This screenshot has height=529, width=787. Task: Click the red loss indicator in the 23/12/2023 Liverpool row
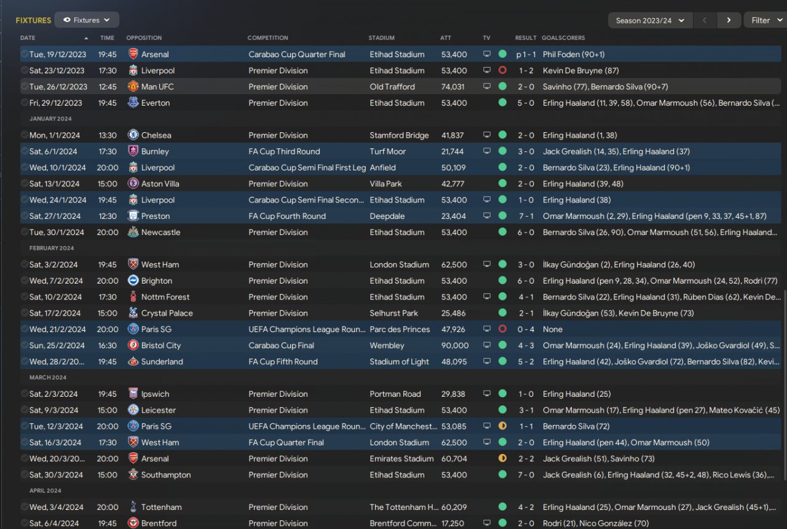(x=502, y=71)
